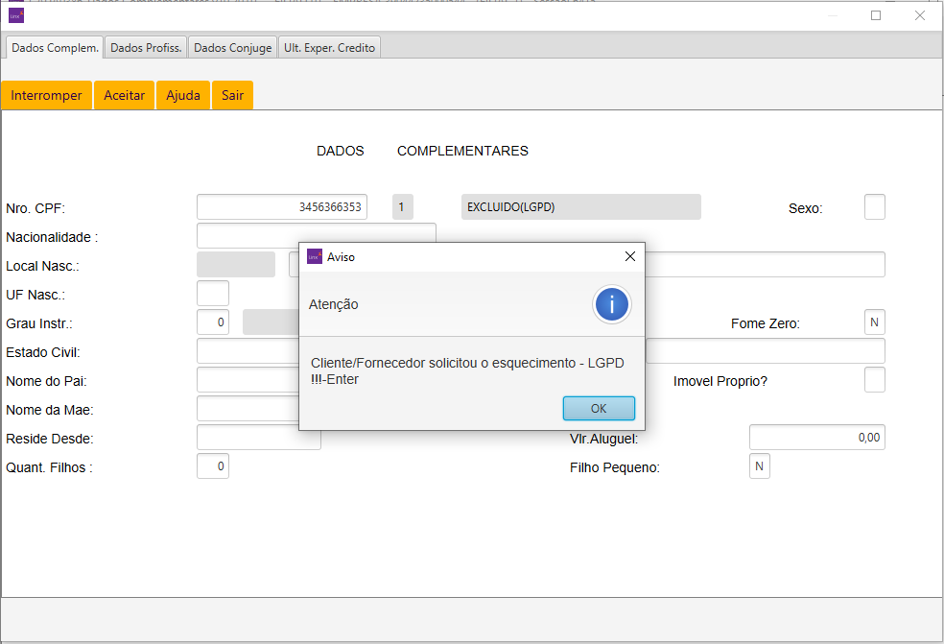
Task: Click the Sexo input box
Action: pyautogui.click(x=875, y=206)
